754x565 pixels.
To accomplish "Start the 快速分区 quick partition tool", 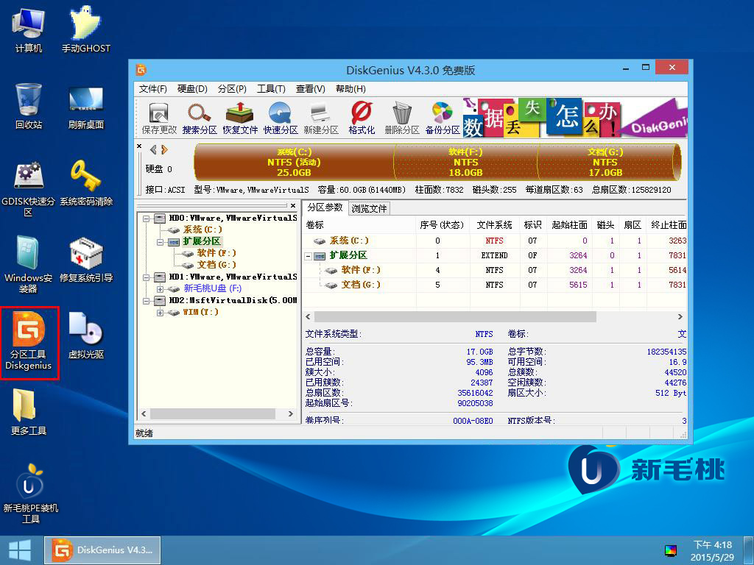I will (281, 118).
